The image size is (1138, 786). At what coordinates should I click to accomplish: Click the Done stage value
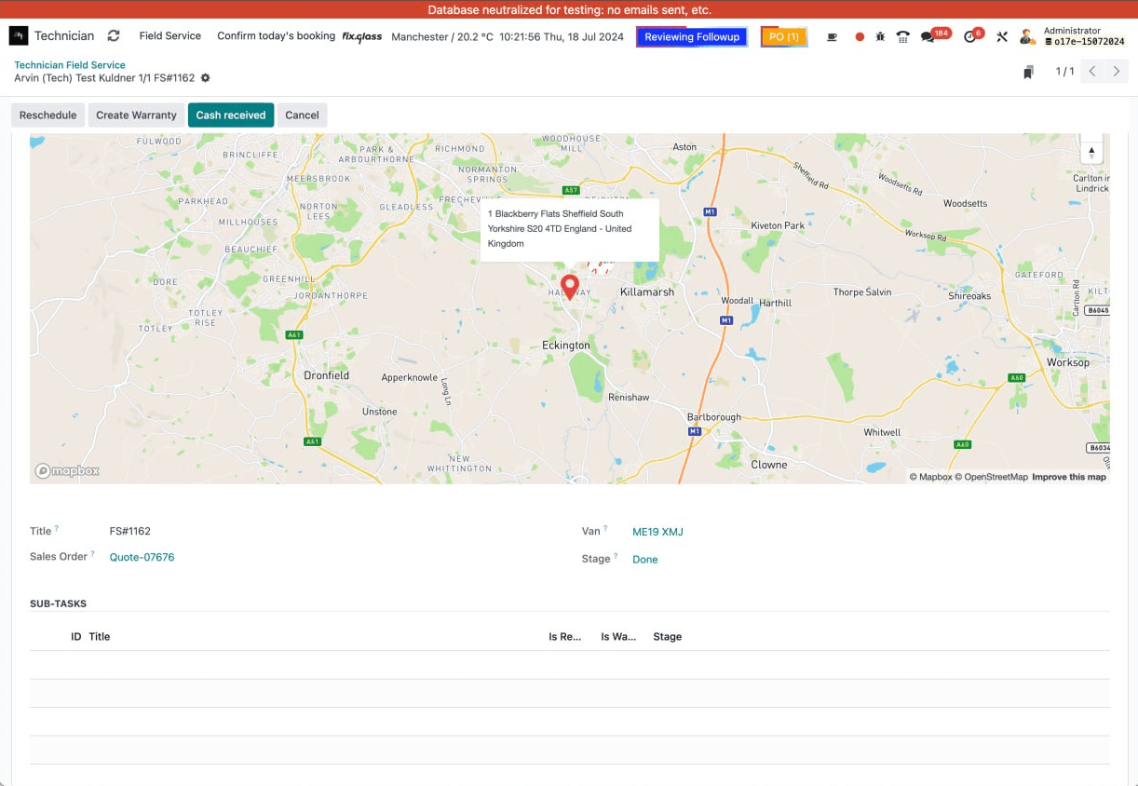(x=645, y=560)
